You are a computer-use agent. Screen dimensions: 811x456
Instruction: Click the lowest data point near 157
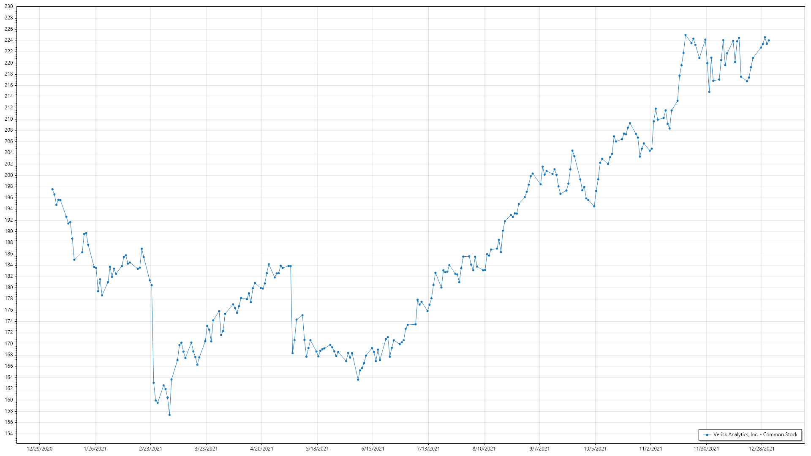(x=169, y=415)
